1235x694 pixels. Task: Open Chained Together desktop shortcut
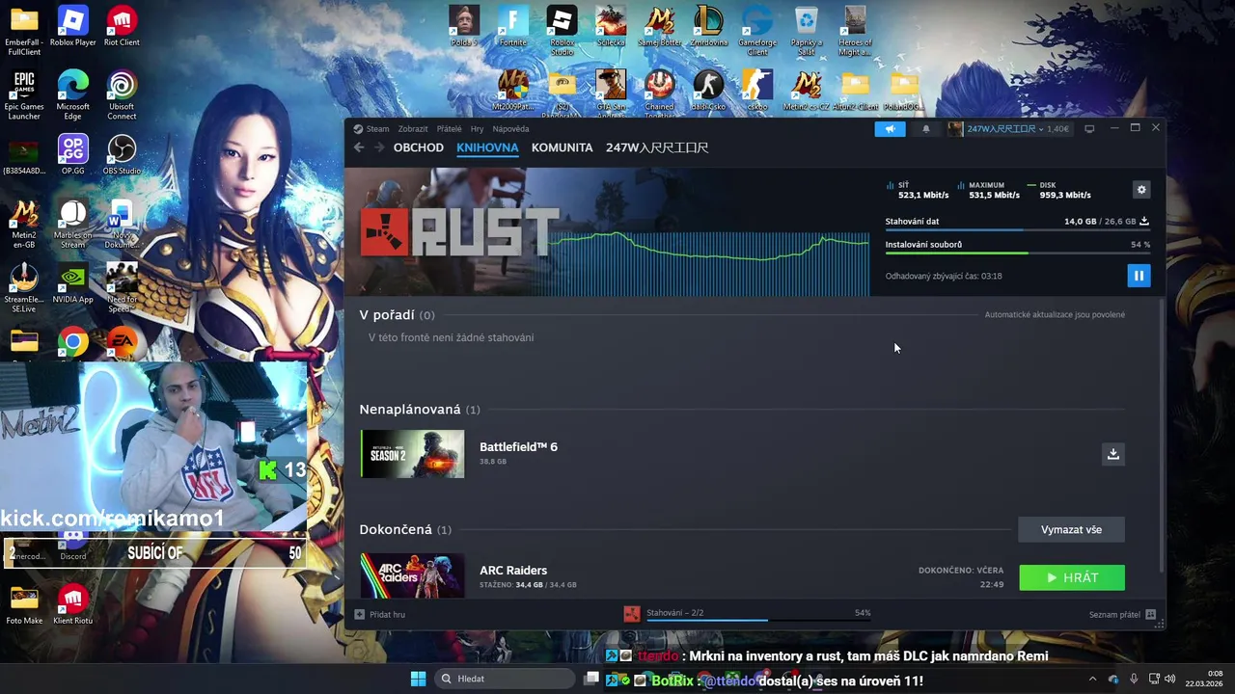(x=660, y=94)
